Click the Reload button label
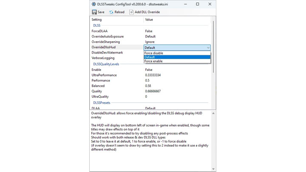306x172 pixels. (x=119, y=12)
